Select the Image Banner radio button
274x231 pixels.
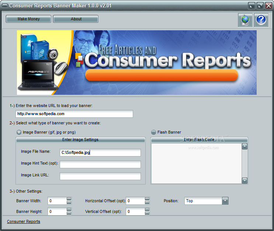[19, 132]
